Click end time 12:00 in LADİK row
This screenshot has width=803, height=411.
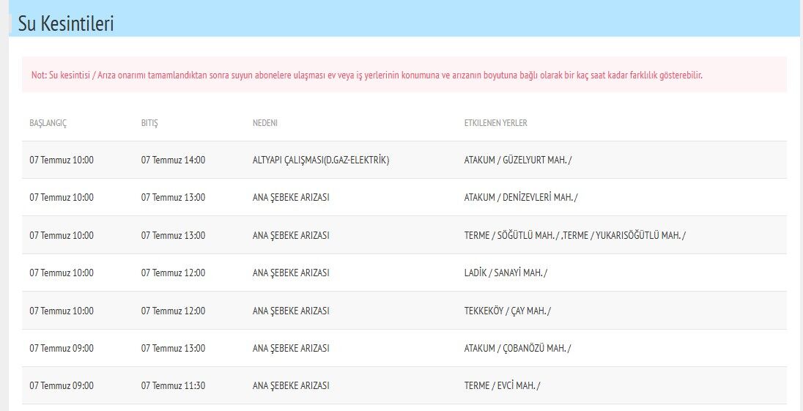click(173, 273)
